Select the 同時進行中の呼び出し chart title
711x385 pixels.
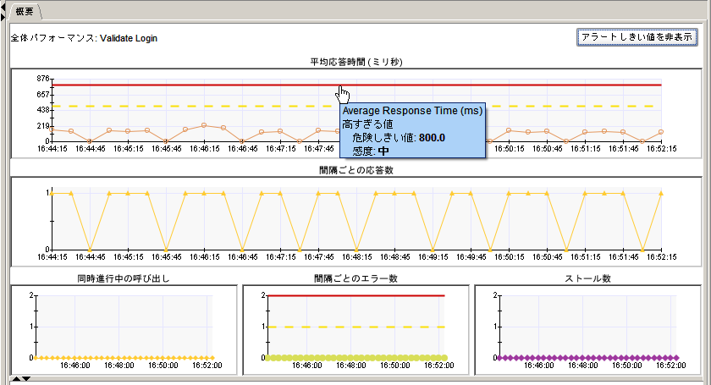click(123, 278)
